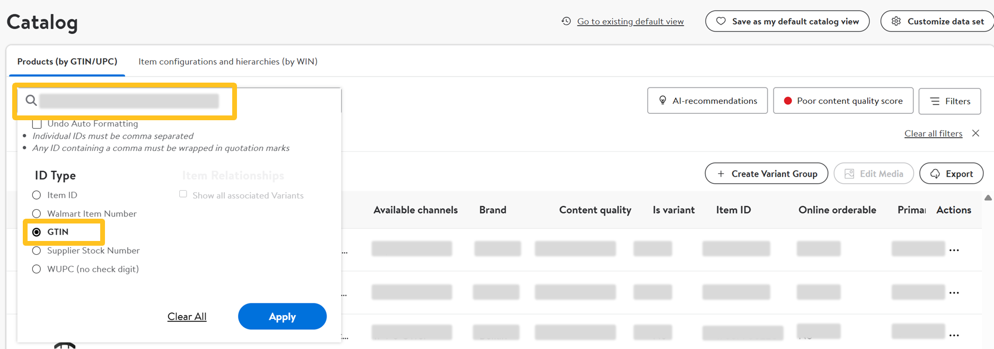
Task: Select Products (by GTIN/UPC) tab
Action: coord(67,61)
